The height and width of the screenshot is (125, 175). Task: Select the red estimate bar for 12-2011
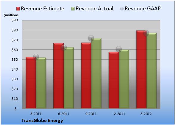point(114,80)
